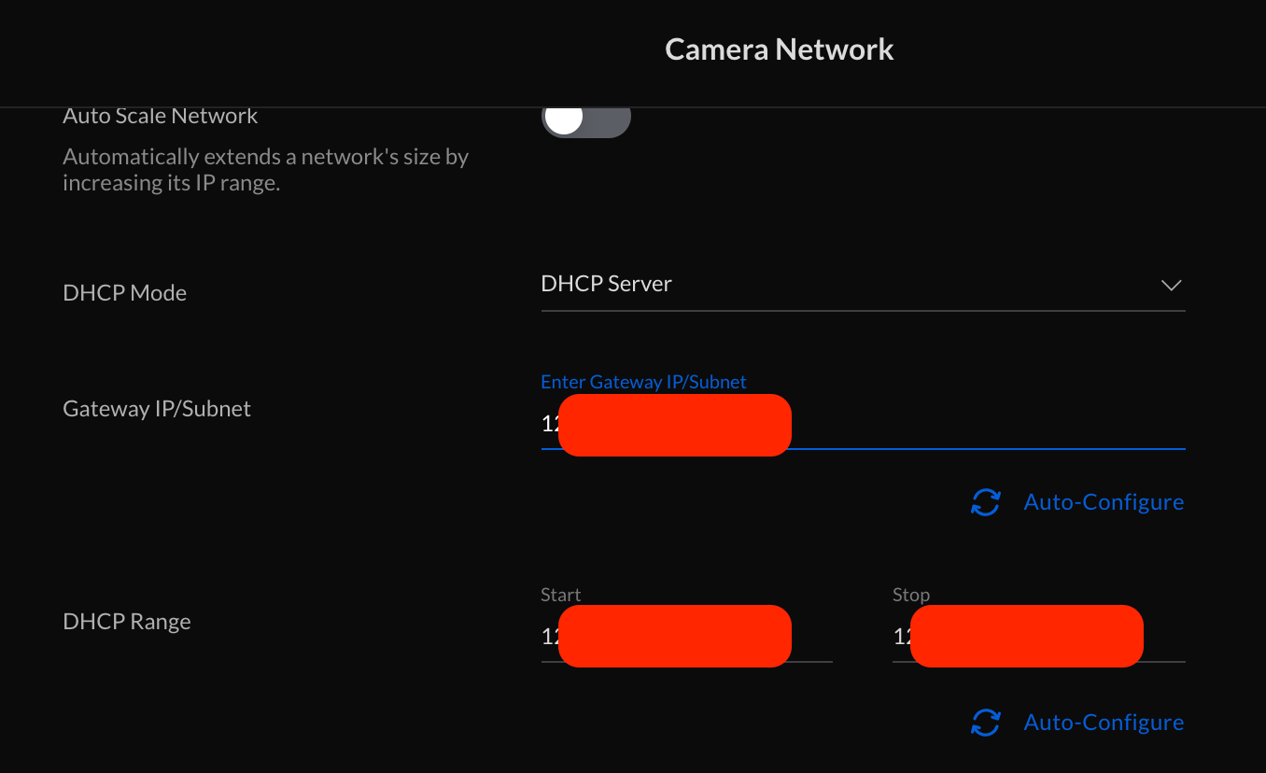Click the Gateway IP/Subnet row label
The image size is (1266, 773).
point(157,409)
